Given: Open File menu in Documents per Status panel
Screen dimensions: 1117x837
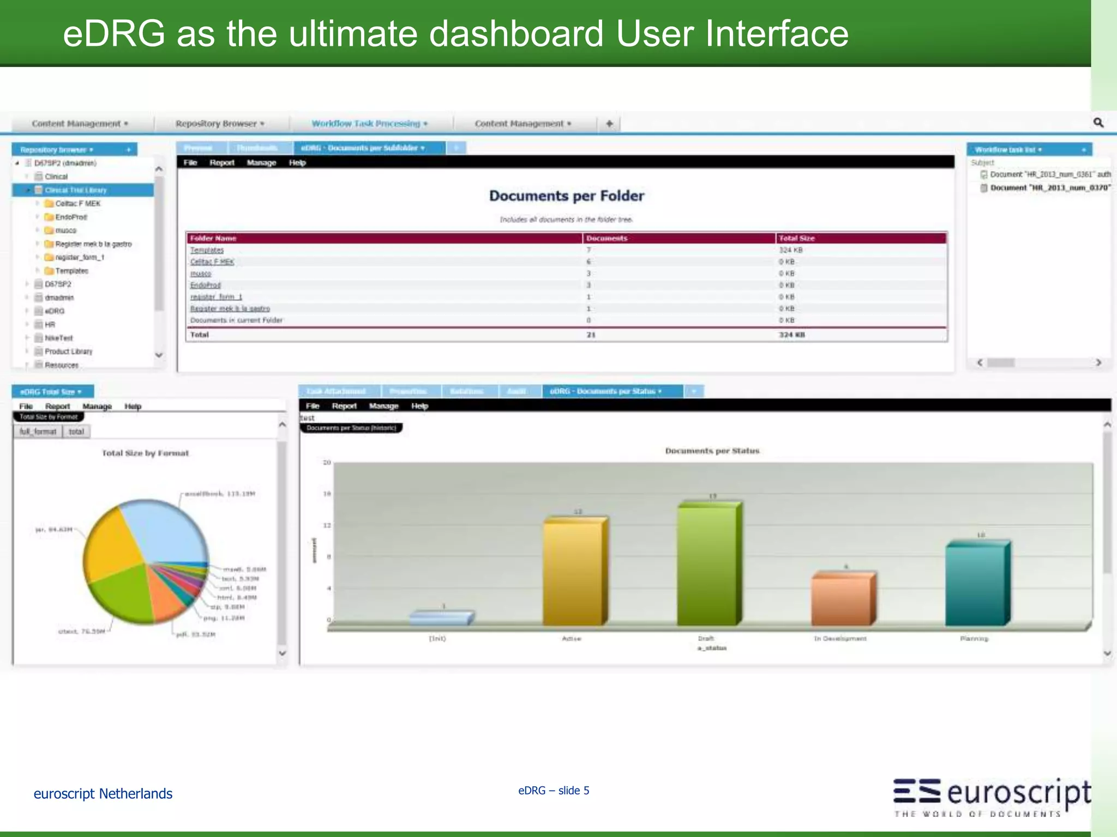Looking at the screenshot, I should pos(313,406).
